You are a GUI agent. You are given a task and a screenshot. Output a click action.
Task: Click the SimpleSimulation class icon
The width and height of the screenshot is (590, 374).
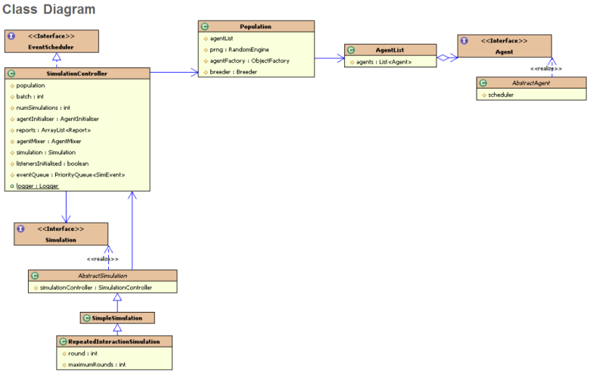tap(86, 318)
